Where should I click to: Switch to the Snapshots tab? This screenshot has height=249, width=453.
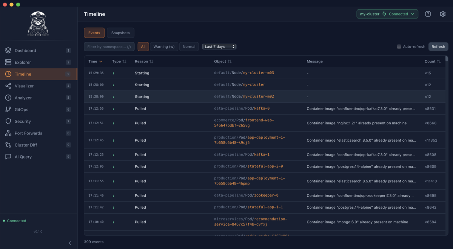[120, 33]
